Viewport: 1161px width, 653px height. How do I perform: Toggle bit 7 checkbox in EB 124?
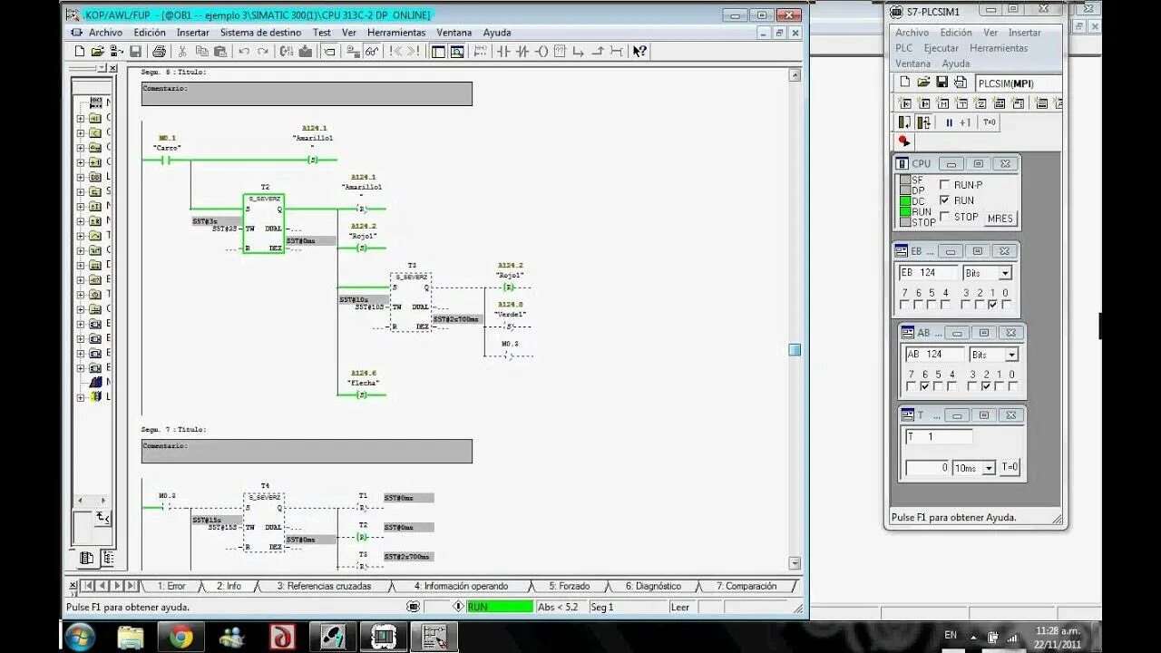click(x=904, y=305)
